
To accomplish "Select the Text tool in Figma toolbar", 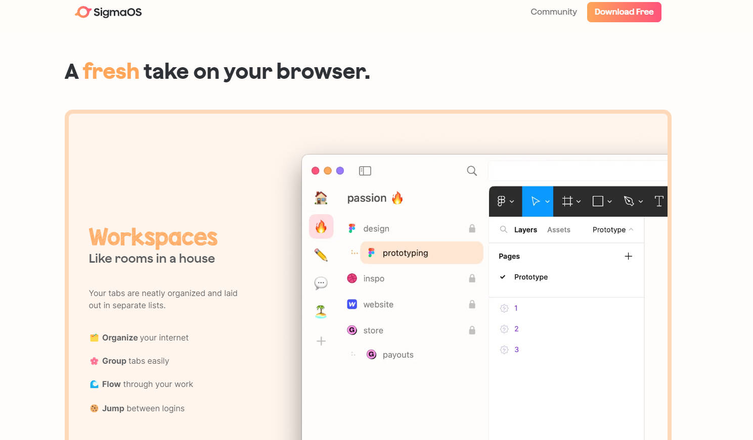I will pyautogui.click(x=658, y=201).
